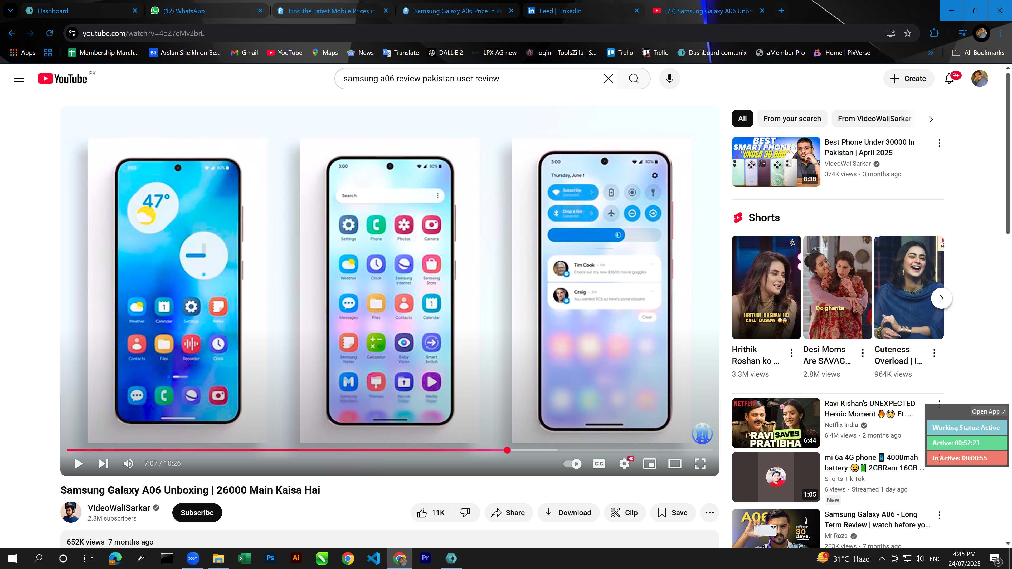Open YouTube notifications bell
Image resolution: width=1012 pixels, height=569 pixels.
pos(950,79)
